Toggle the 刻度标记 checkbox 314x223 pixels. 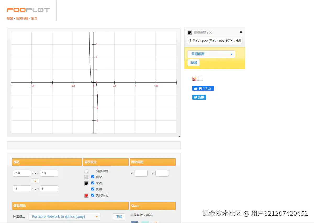coord(93,195)
